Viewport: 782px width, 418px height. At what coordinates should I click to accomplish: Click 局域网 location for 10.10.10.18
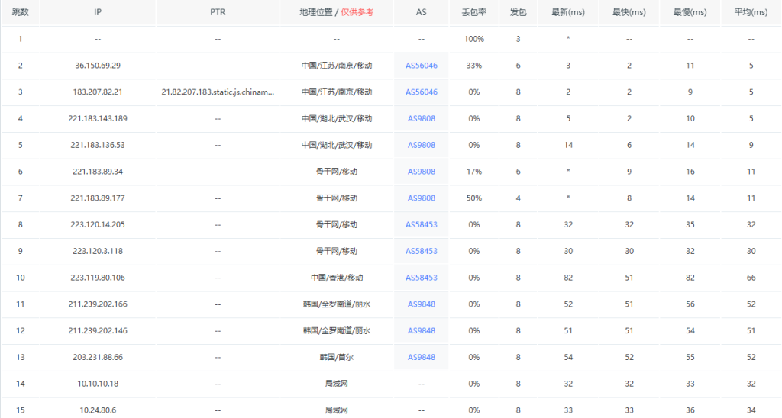337,384
